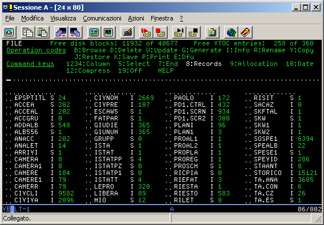Select the GIUDIE file entry
Image resolution: width=324 pixels, height=225 pixels.
(106, 125)
